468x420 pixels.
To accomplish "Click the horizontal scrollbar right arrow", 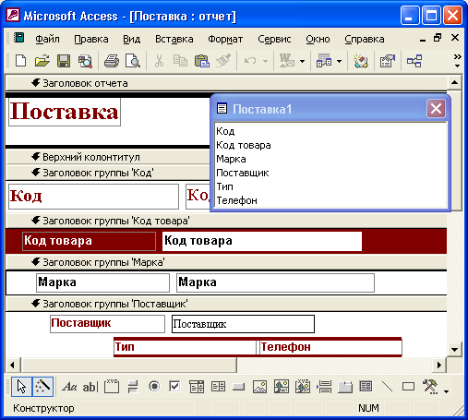I will [439, 366].
